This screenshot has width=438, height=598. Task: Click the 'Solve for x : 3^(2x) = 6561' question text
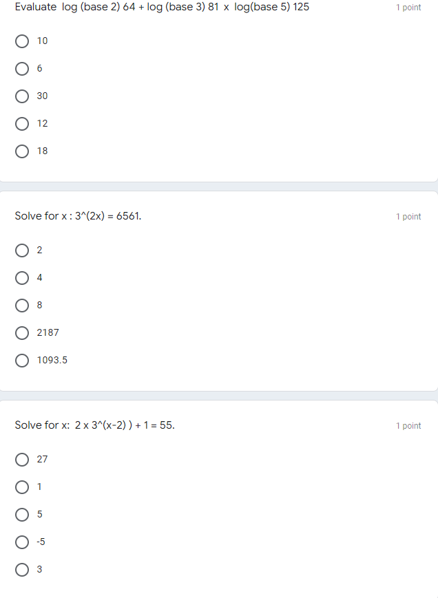click(x=78, y=215)
